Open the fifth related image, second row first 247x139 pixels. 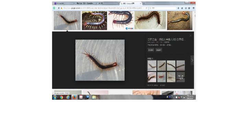(x=152, y=77)
